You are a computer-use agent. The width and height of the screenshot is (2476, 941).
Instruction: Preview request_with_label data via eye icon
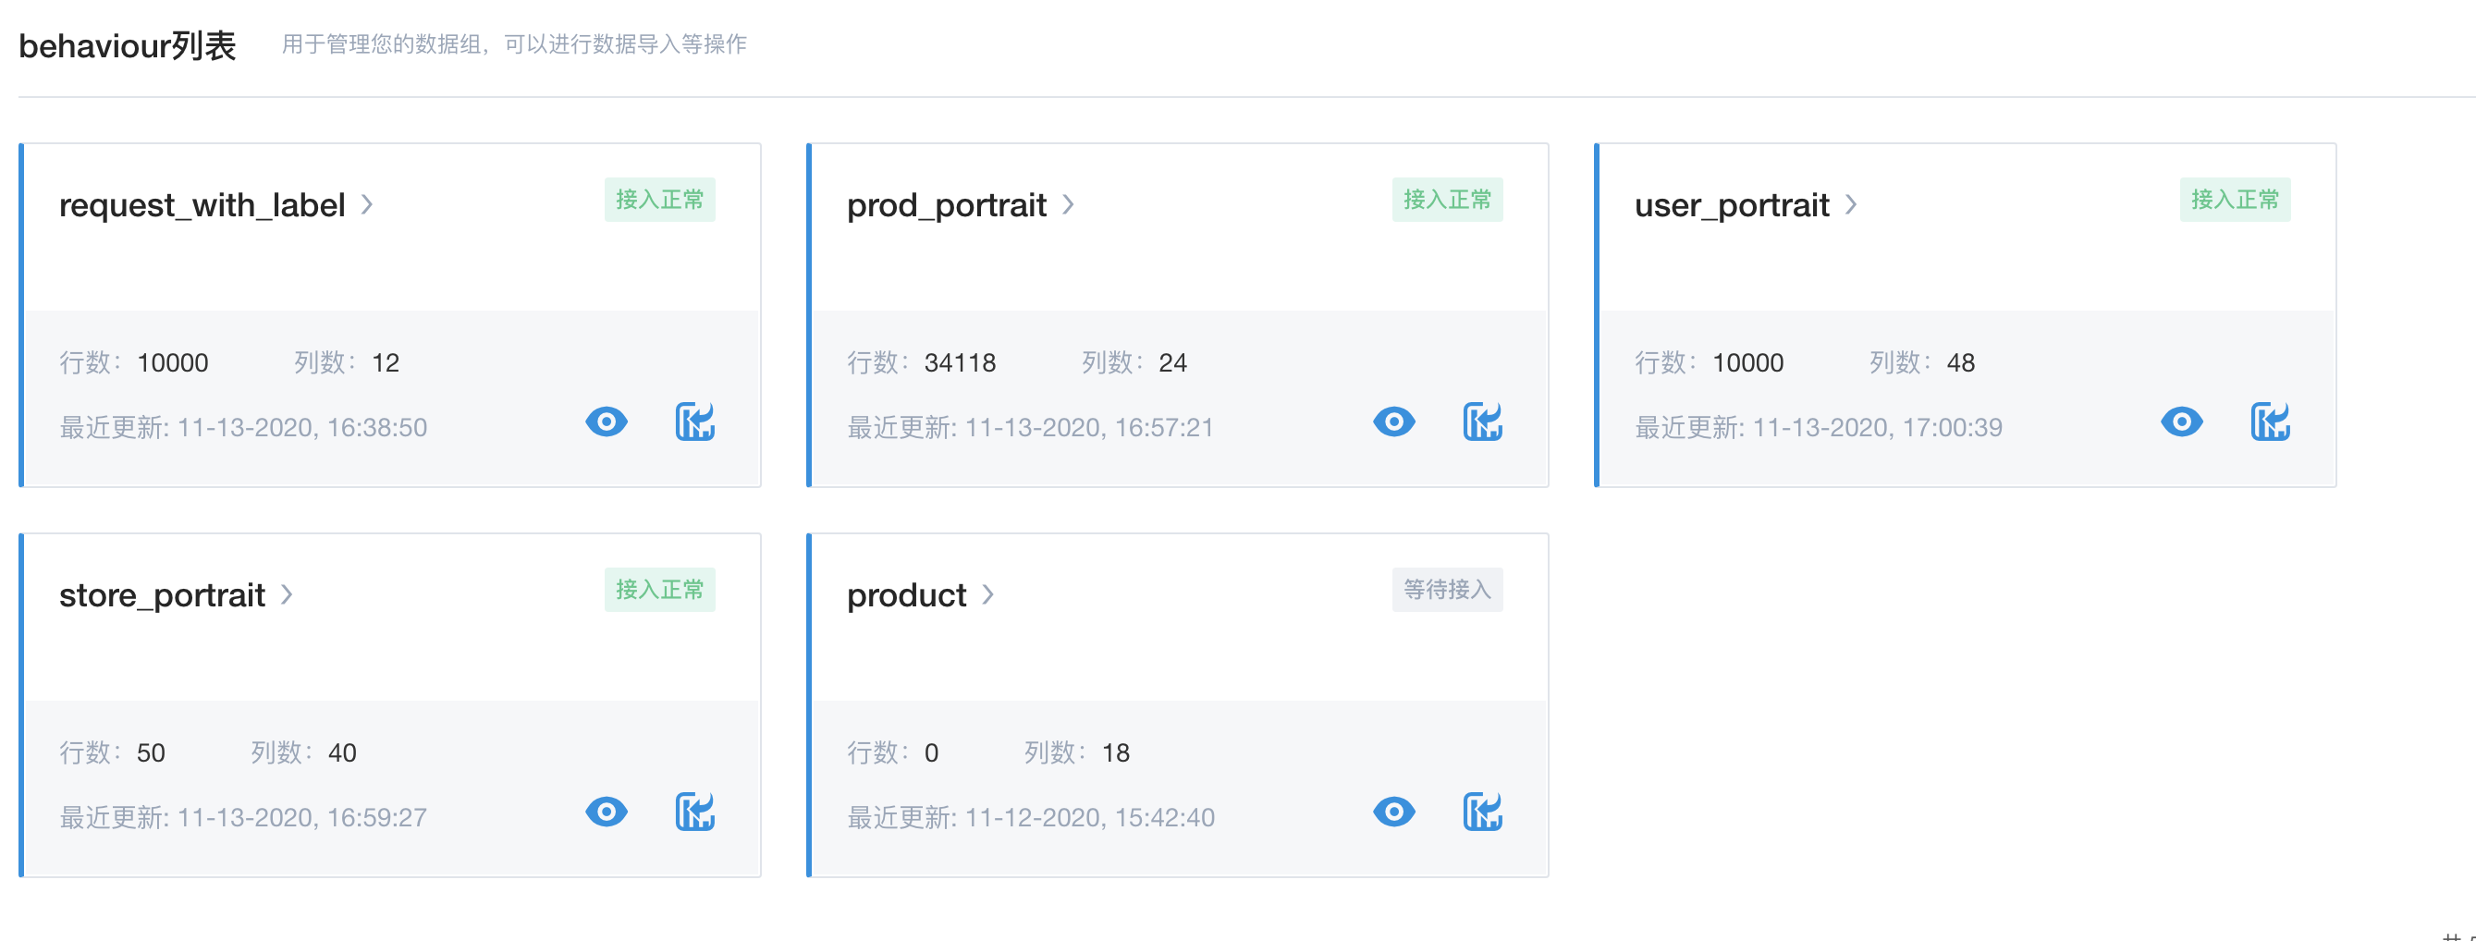(607, 422)
